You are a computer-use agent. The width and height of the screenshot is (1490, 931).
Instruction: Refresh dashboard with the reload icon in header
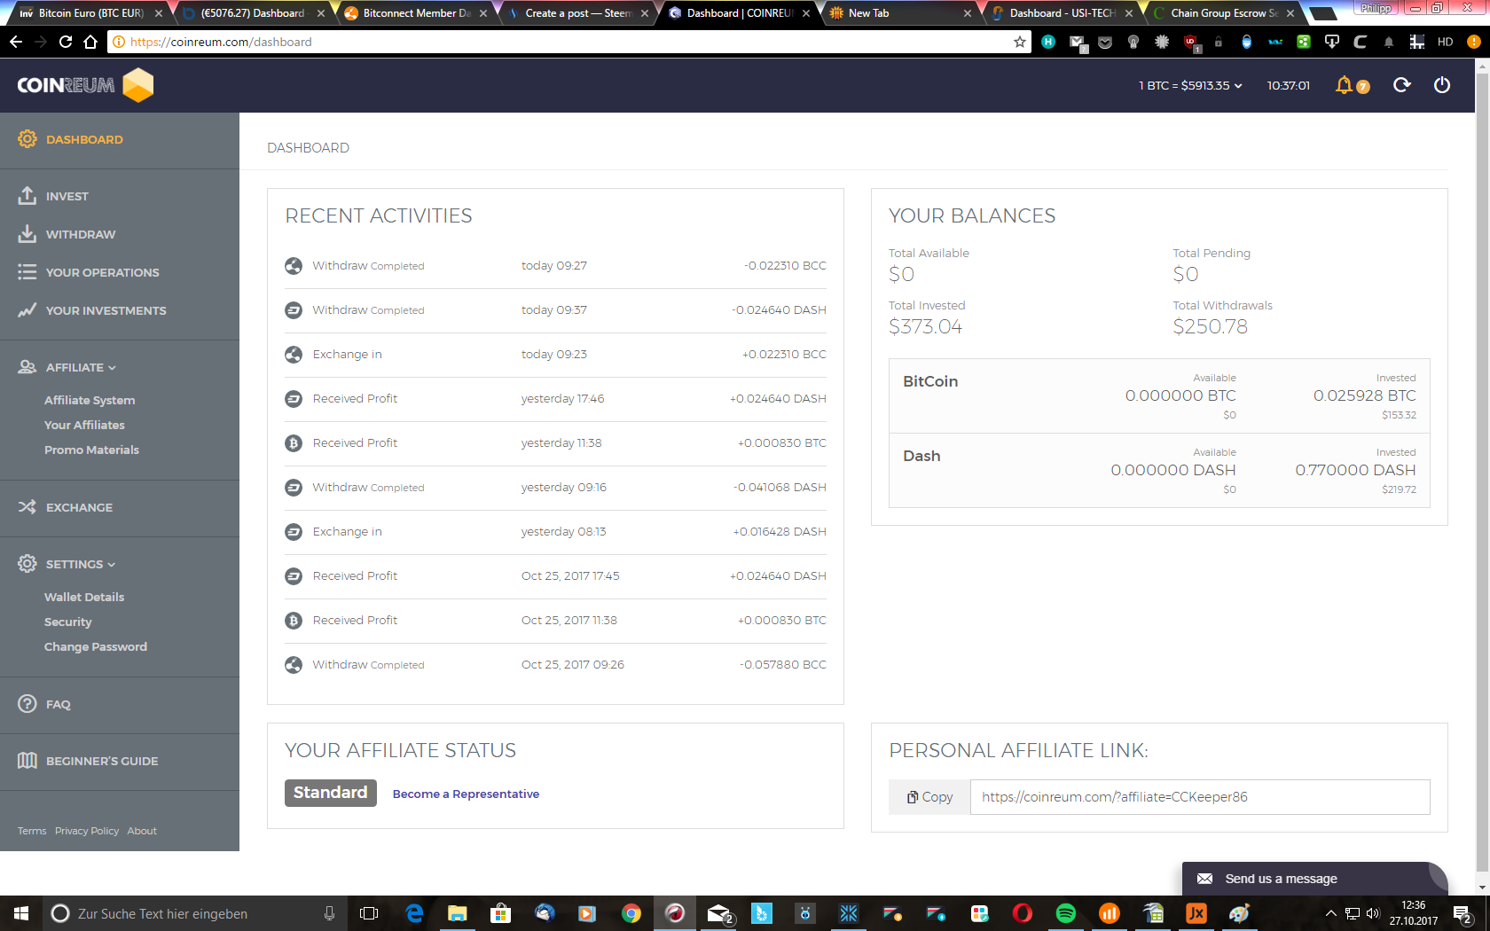point(1402,85)
